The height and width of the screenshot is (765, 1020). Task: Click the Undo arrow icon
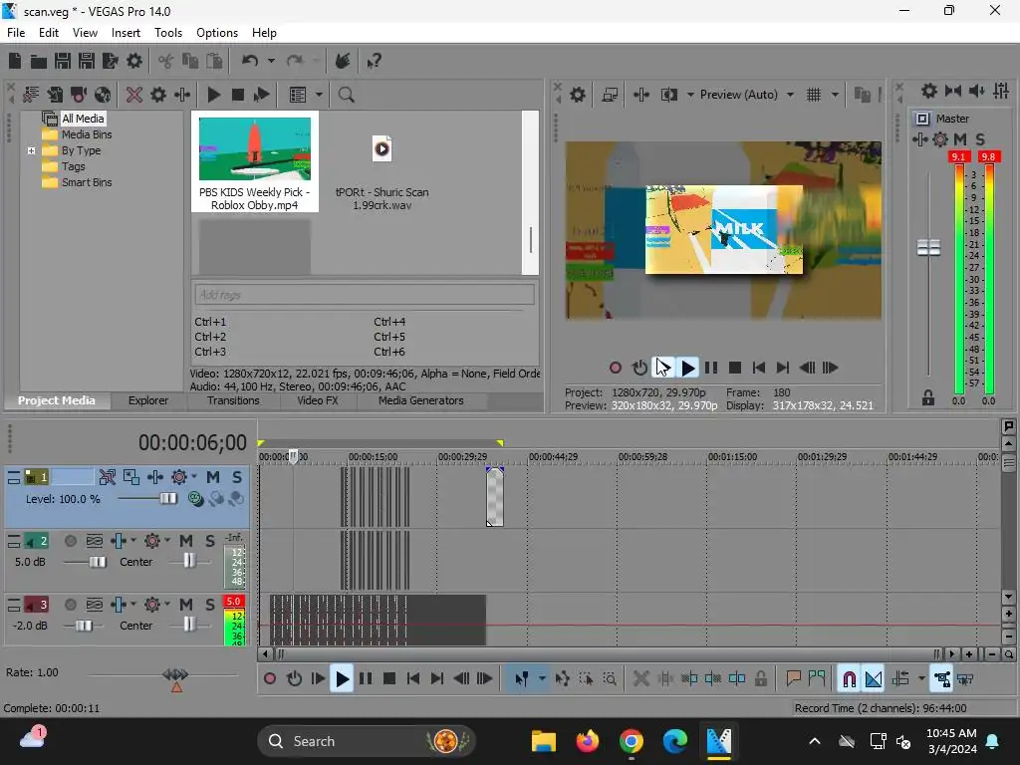click(x=250, y=61)
